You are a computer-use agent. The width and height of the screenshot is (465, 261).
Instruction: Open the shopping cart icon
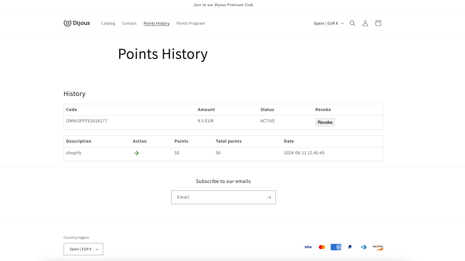click(378, 23)
